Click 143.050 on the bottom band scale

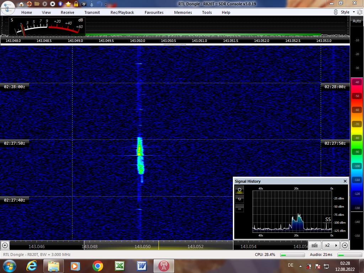pos(143,247)
